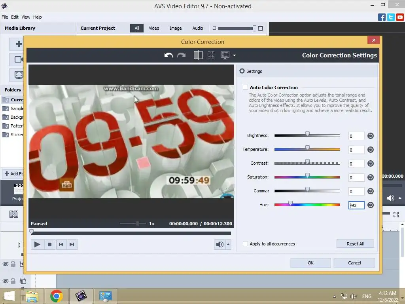The image size is (405, 304).
Task: Click the Saturation slider handle
Action: (x=307, y=175)
